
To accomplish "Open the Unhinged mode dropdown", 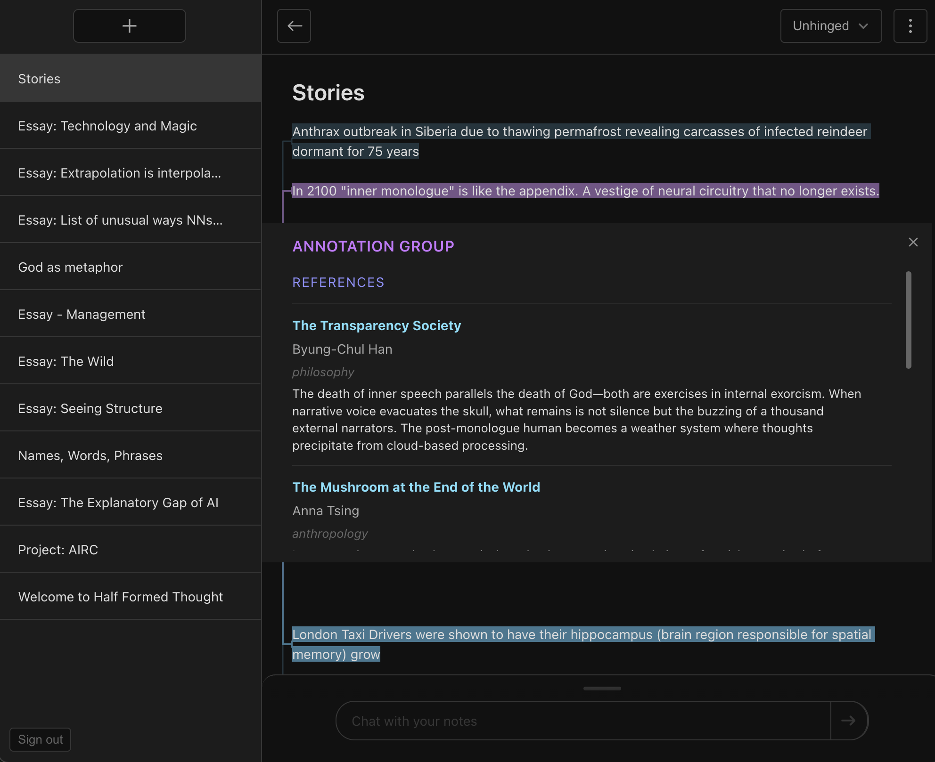I will click(830, 26).
